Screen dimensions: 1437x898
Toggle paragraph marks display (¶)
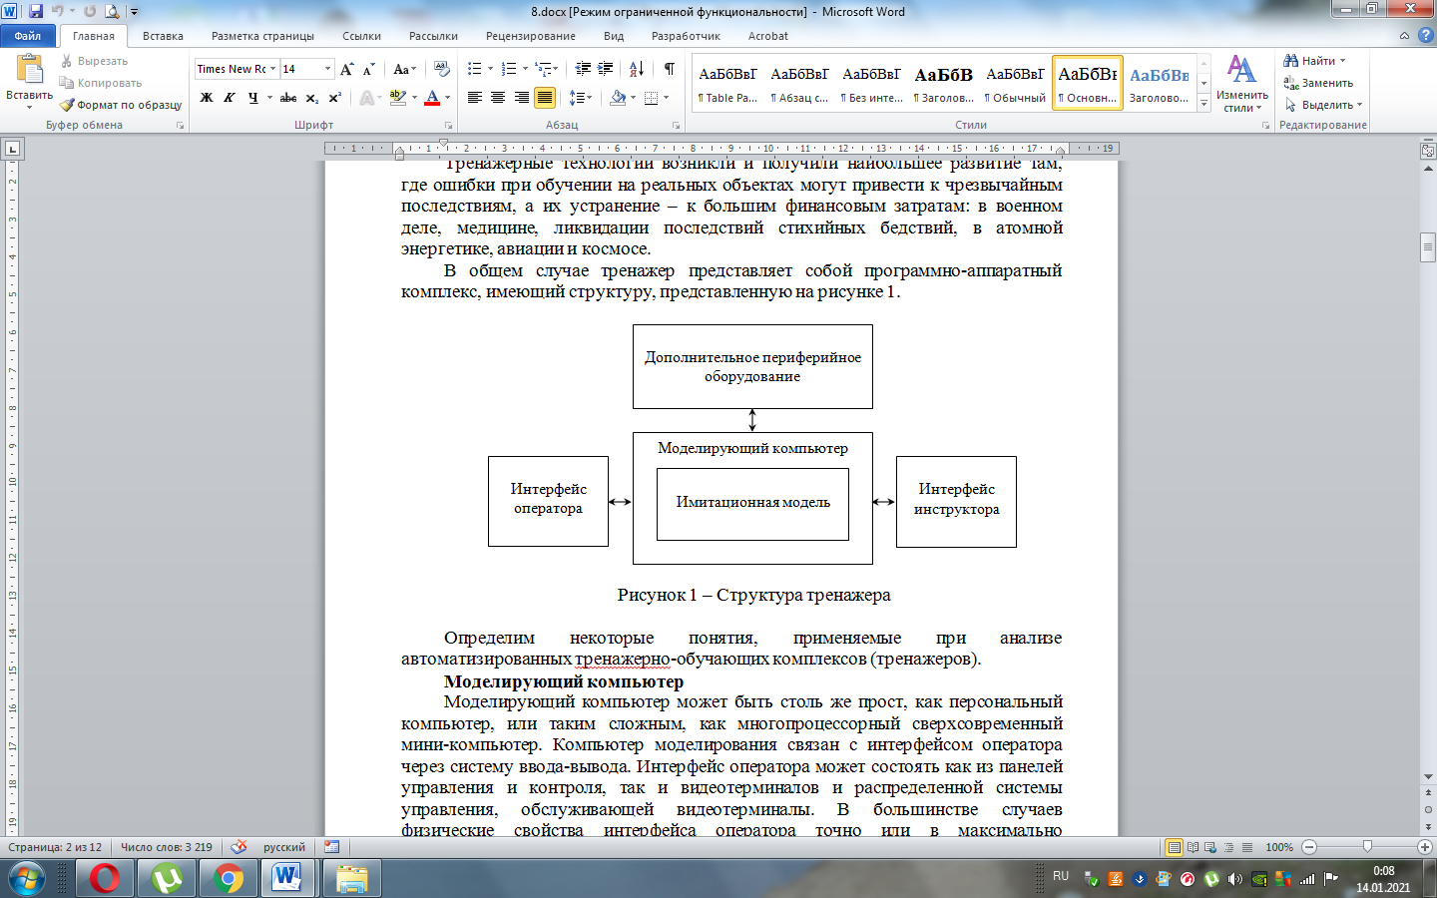point(669,69)
